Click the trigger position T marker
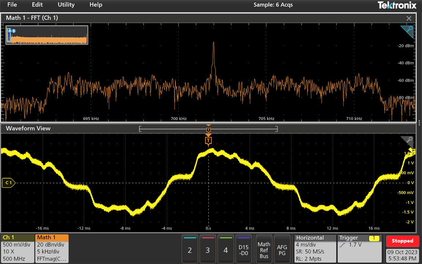 pos(208,140)
